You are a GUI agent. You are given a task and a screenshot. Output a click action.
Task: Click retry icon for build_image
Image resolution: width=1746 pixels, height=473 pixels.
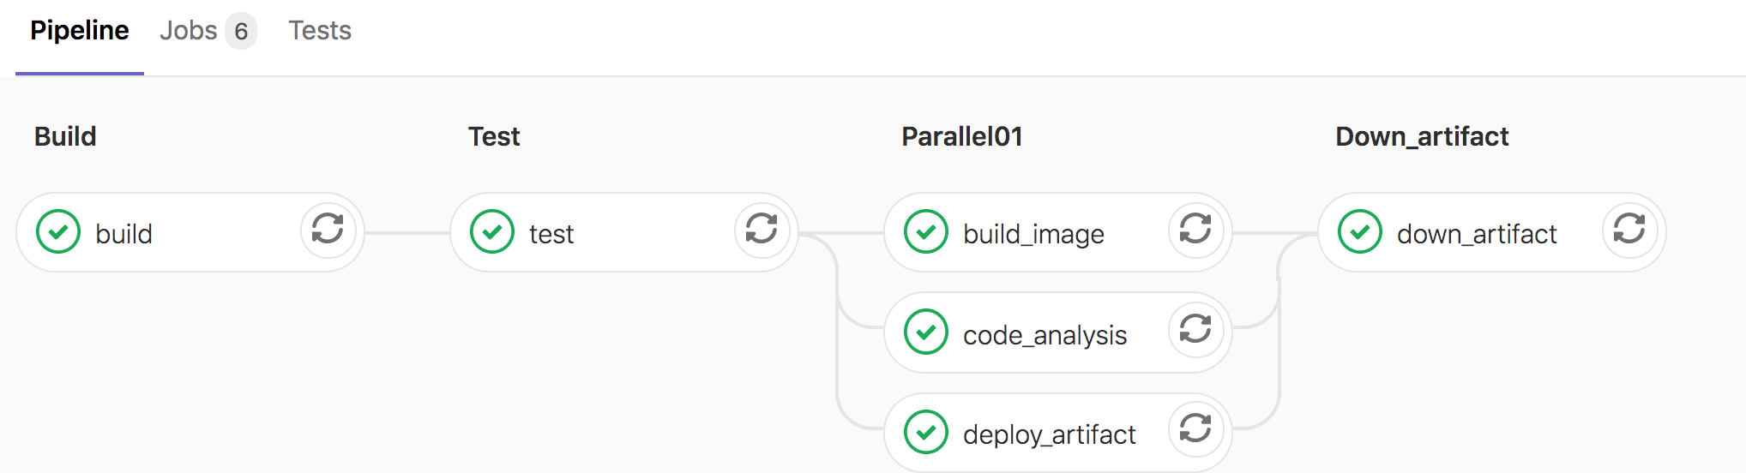[x=1195, y=229]
